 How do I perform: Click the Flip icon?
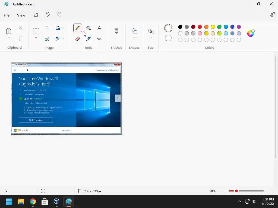[58, 39]
